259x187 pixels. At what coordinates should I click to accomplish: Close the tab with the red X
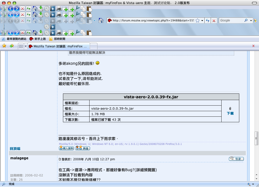253,46
